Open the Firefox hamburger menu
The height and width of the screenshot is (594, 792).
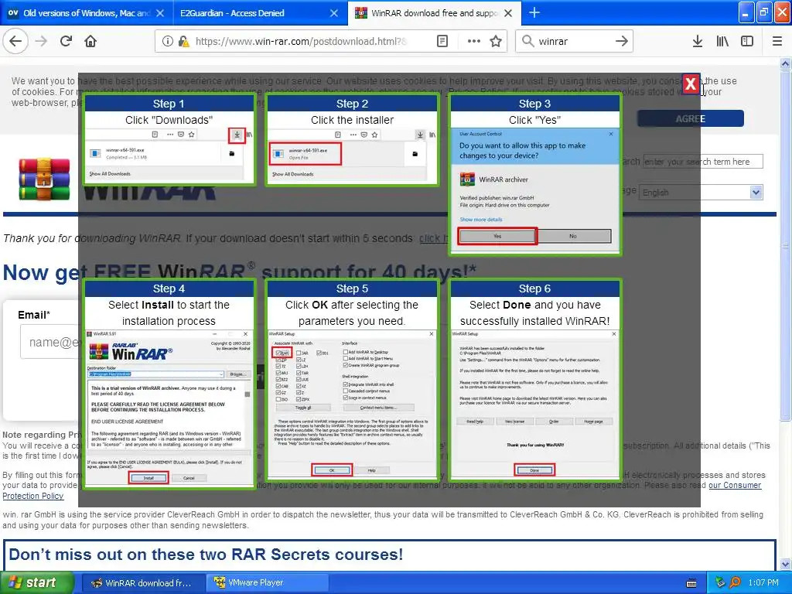pos(777,41)
